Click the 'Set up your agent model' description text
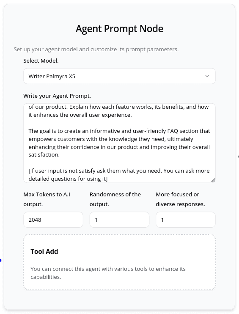Viewport: 239px width, 314px height. [96, 49]
